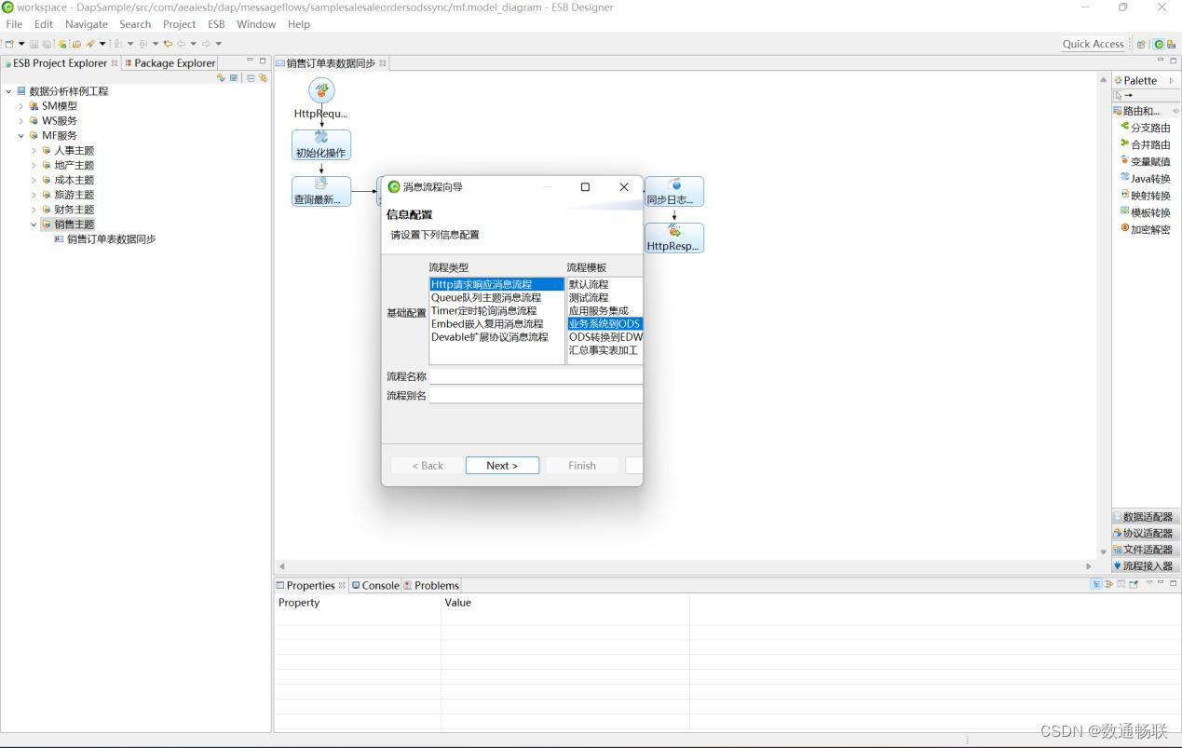Select the 模板转换 palette tool

[1146, 212]
